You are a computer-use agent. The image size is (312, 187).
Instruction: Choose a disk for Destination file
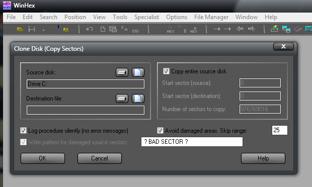point(122,99)
